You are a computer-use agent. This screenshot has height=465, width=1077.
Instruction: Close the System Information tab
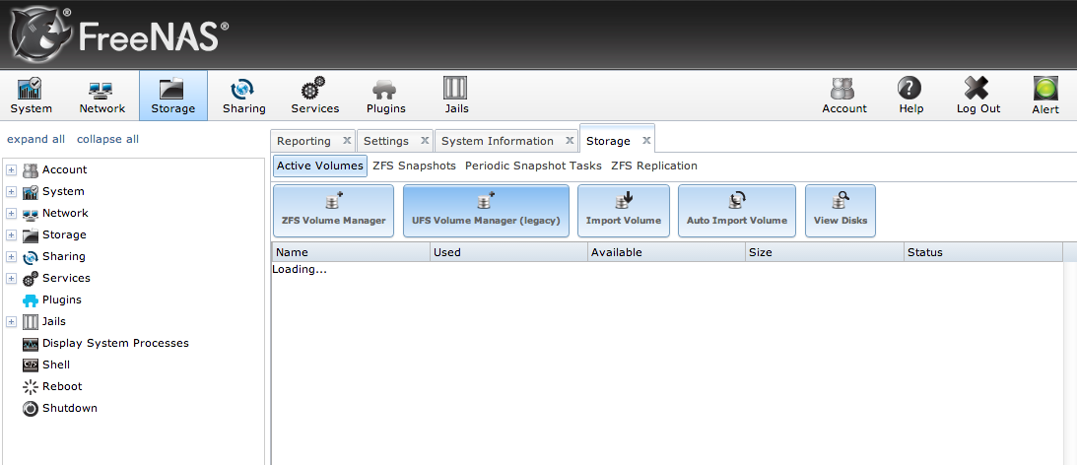[x=570, y=140]
